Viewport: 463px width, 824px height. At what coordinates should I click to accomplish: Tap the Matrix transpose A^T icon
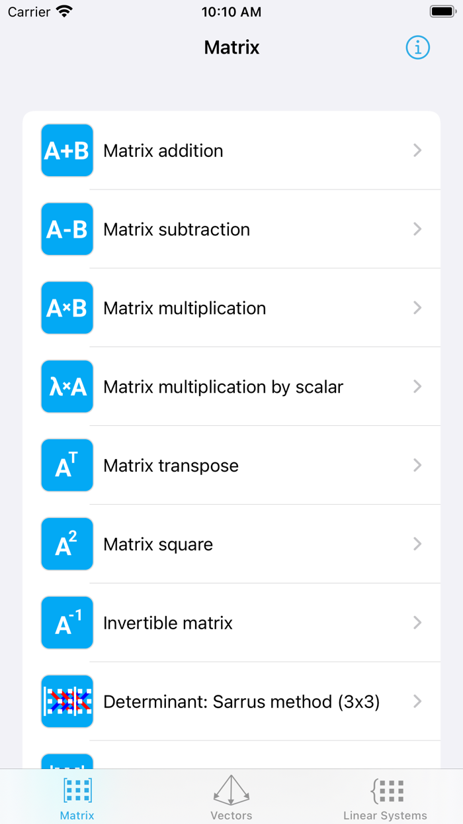66,465
